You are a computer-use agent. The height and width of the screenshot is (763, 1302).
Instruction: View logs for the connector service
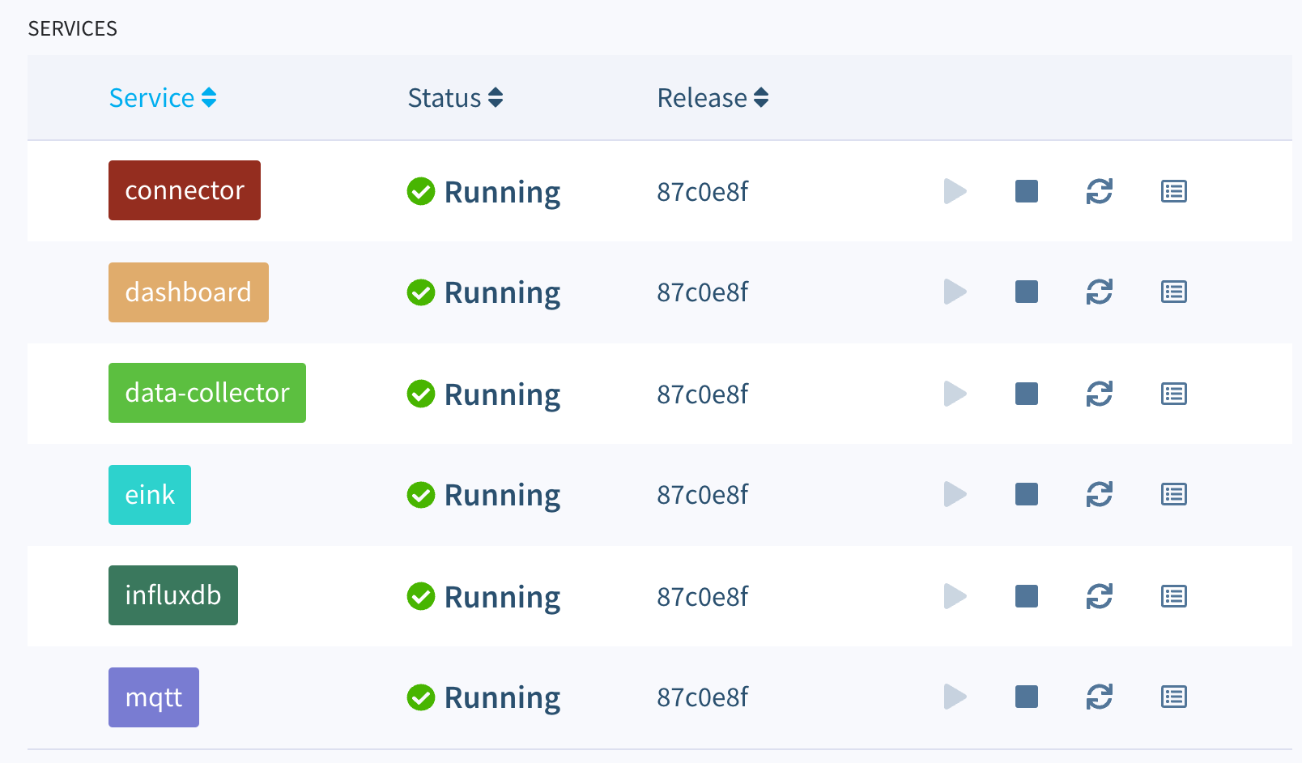coord(1173,191)
